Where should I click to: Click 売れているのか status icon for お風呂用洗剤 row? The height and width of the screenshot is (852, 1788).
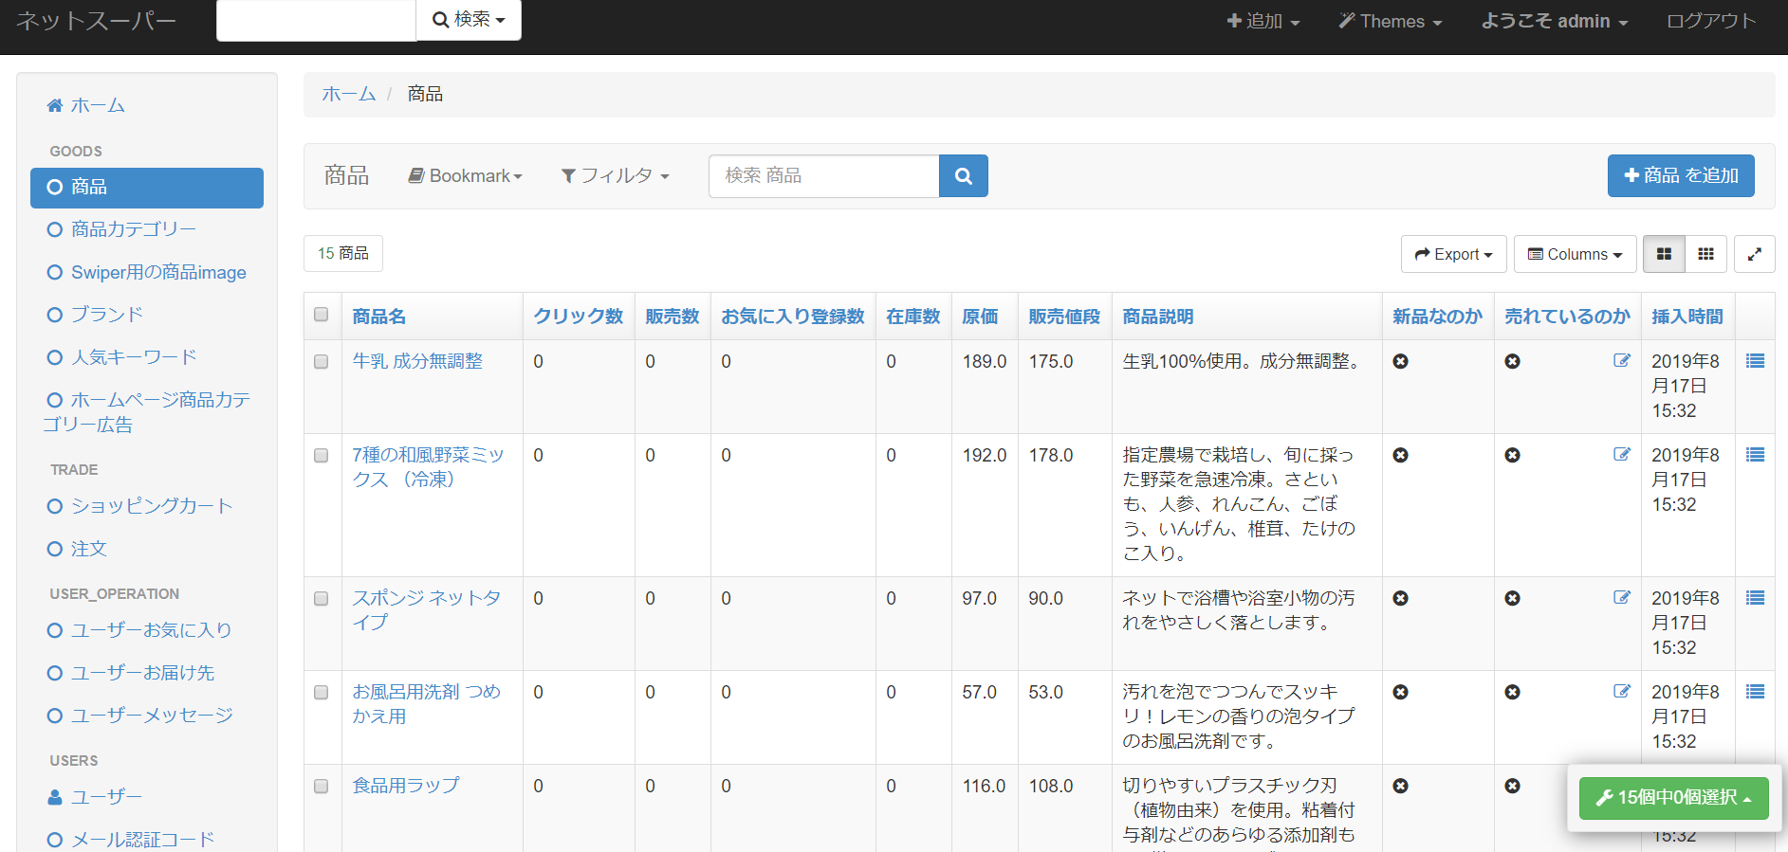tap(1512, 692)
